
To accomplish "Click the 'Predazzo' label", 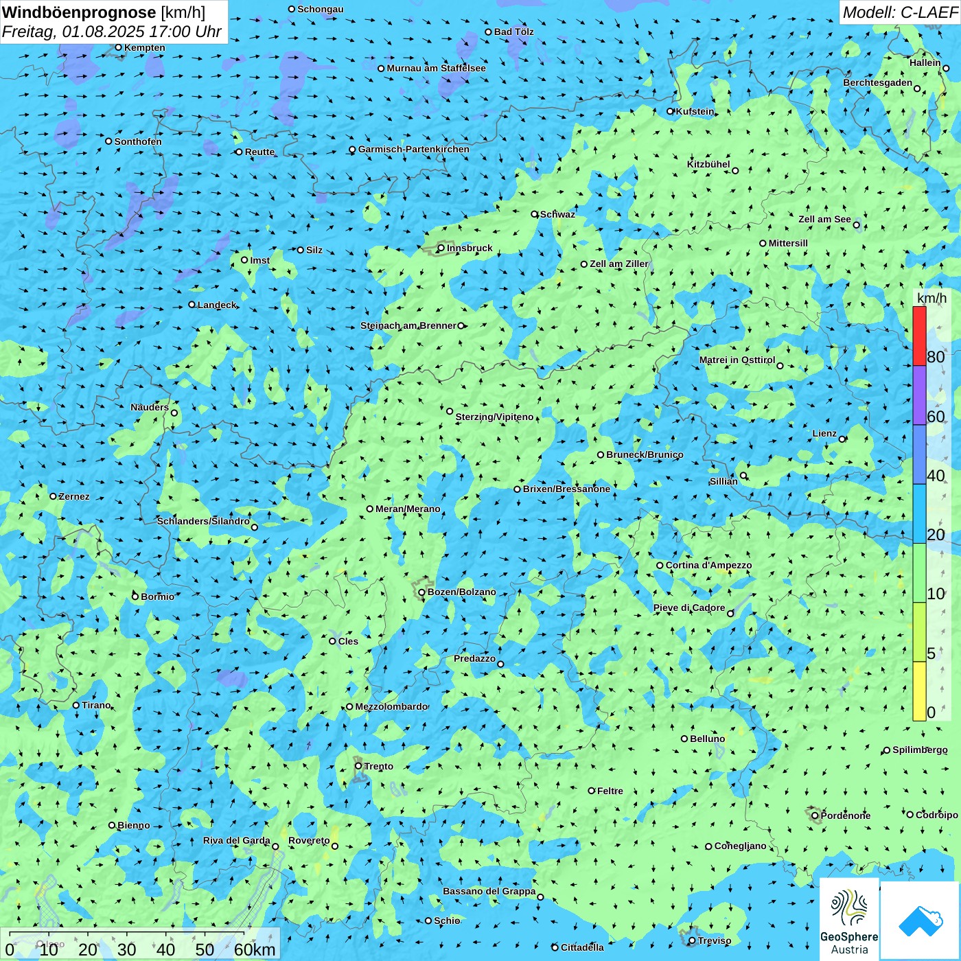I will point(474,658).
